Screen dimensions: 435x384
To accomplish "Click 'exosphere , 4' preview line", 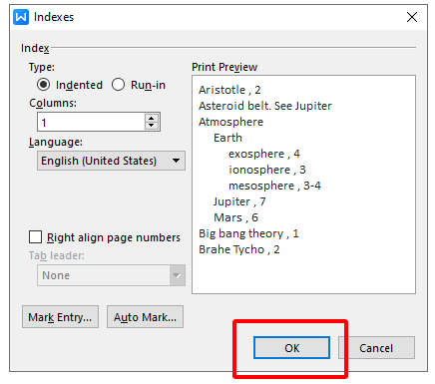I will [x=264, y=154].
